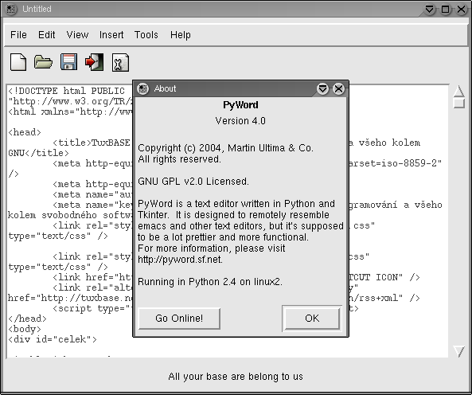Click status bar text 'All your base'

(x=236, y=377)
